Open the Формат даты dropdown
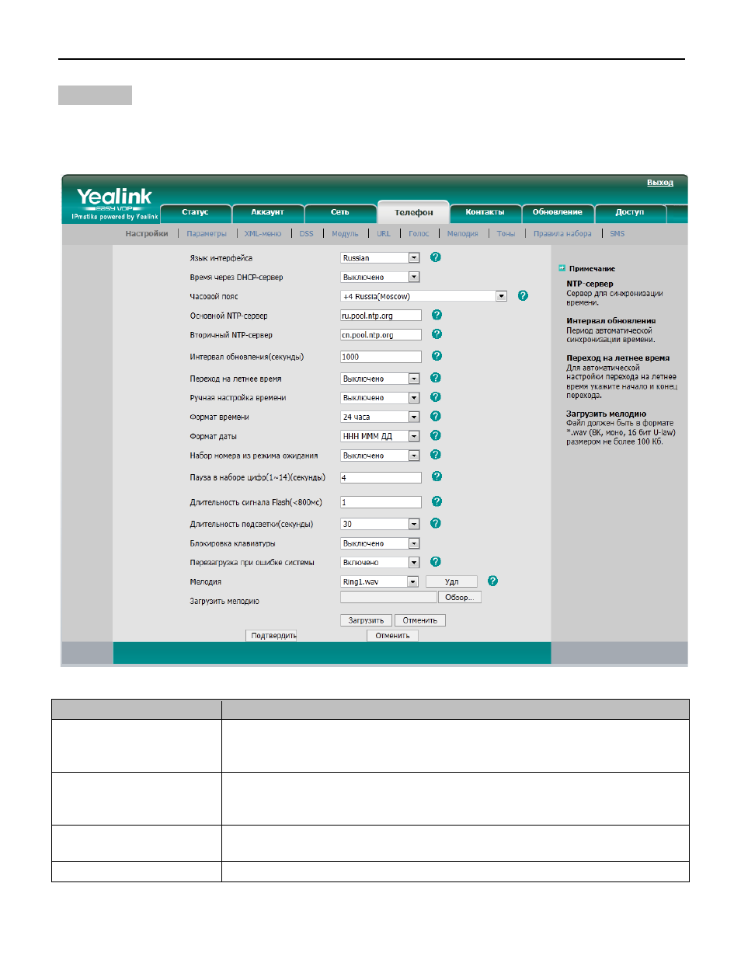This screenshot has height=960, width=741. point(380,436)
